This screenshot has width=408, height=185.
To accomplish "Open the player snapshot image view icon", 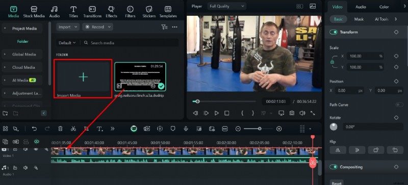I will [313, 6].
